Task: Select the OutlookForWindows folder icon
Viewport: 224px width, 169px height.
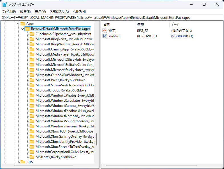Action: click(32, 75)
